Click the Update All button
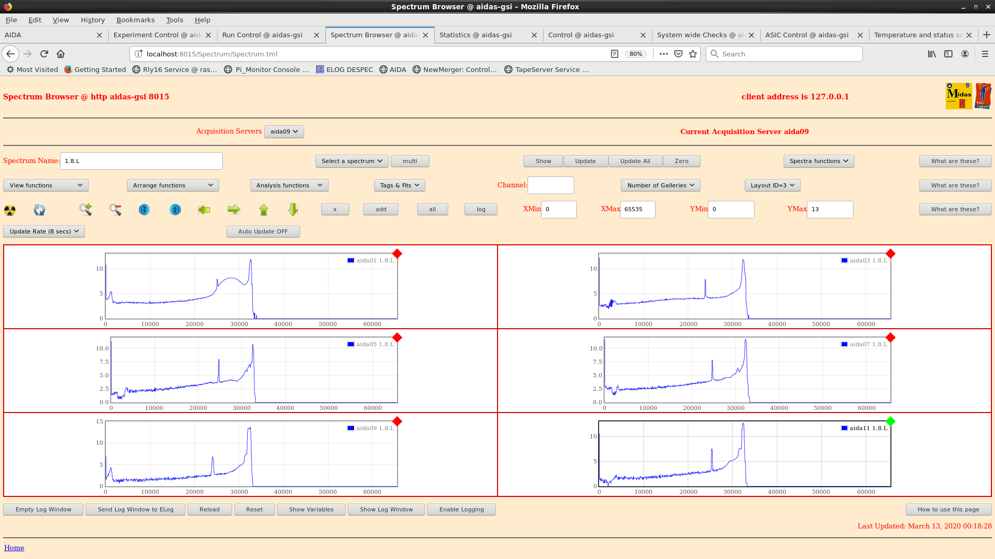The width and height of the screenshot is (995, 559). click(x=635, y=161)
